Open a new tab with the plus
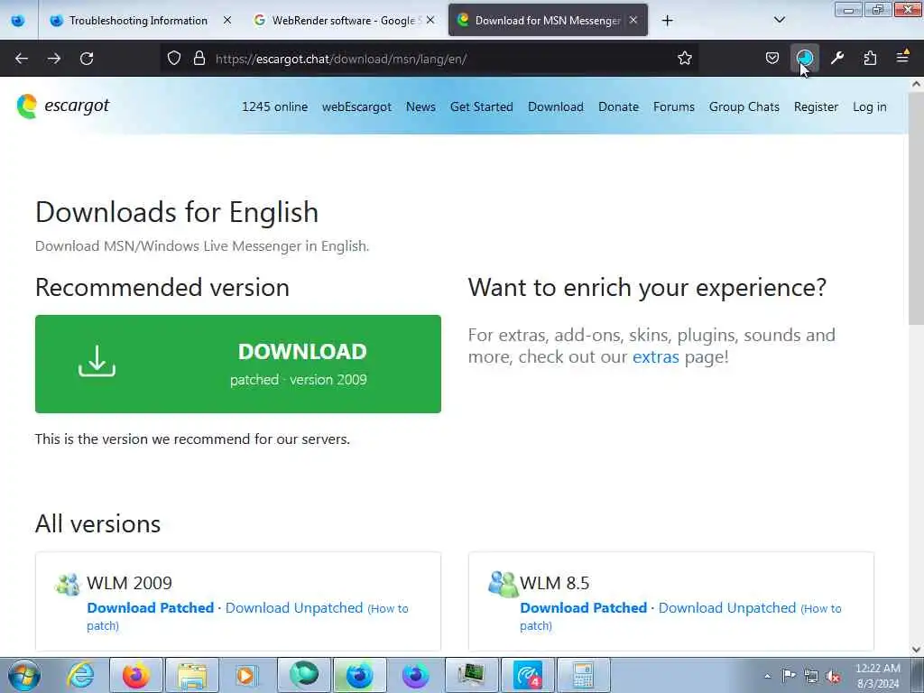924x693 pixels. point(667,21)
